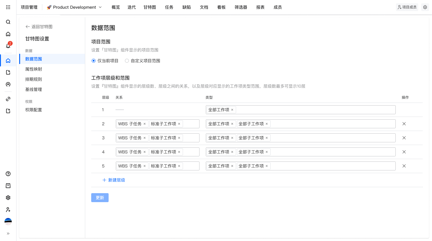
Task: Open project settings gear at top right
Action: tap(425, 7)
